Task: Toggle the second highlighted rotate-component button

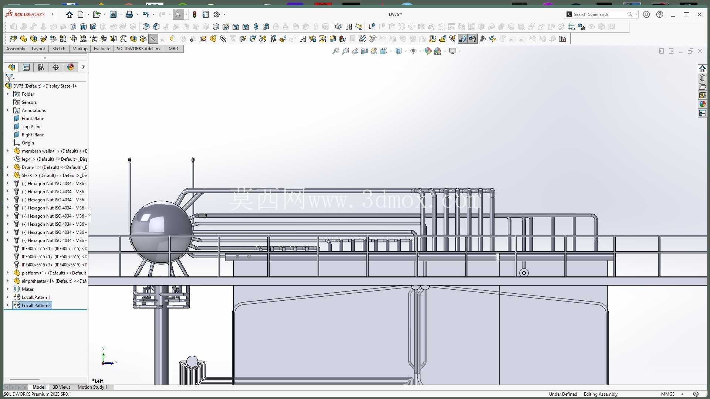Action: click(472, 39)
